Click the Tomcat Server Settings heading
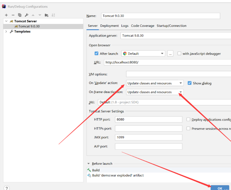 coord(106,111)
